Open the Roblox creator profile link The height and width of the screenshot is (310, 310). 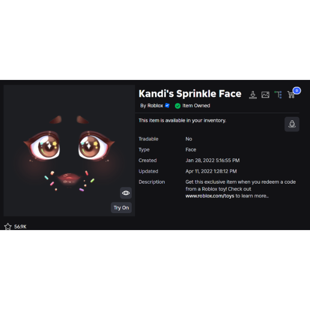point(155,106)
